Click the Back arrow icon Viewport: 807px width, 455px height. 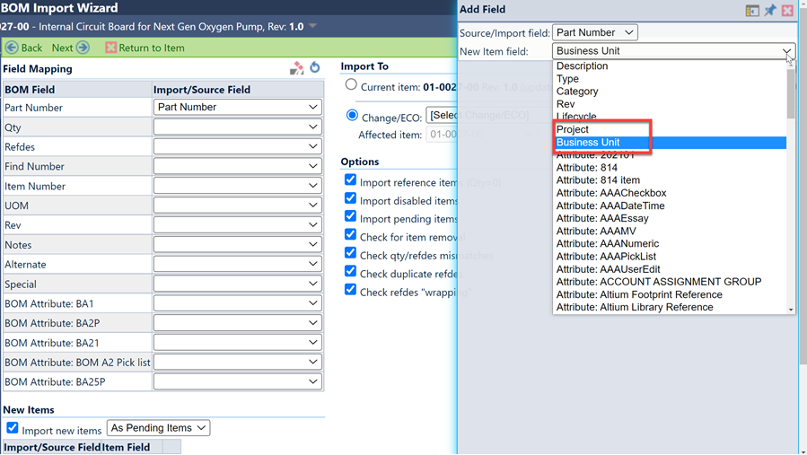[12, 48]
